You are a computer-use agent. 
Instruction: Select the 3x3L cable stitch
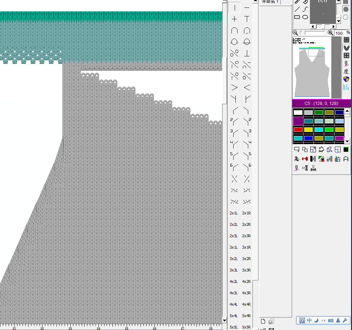234,270
